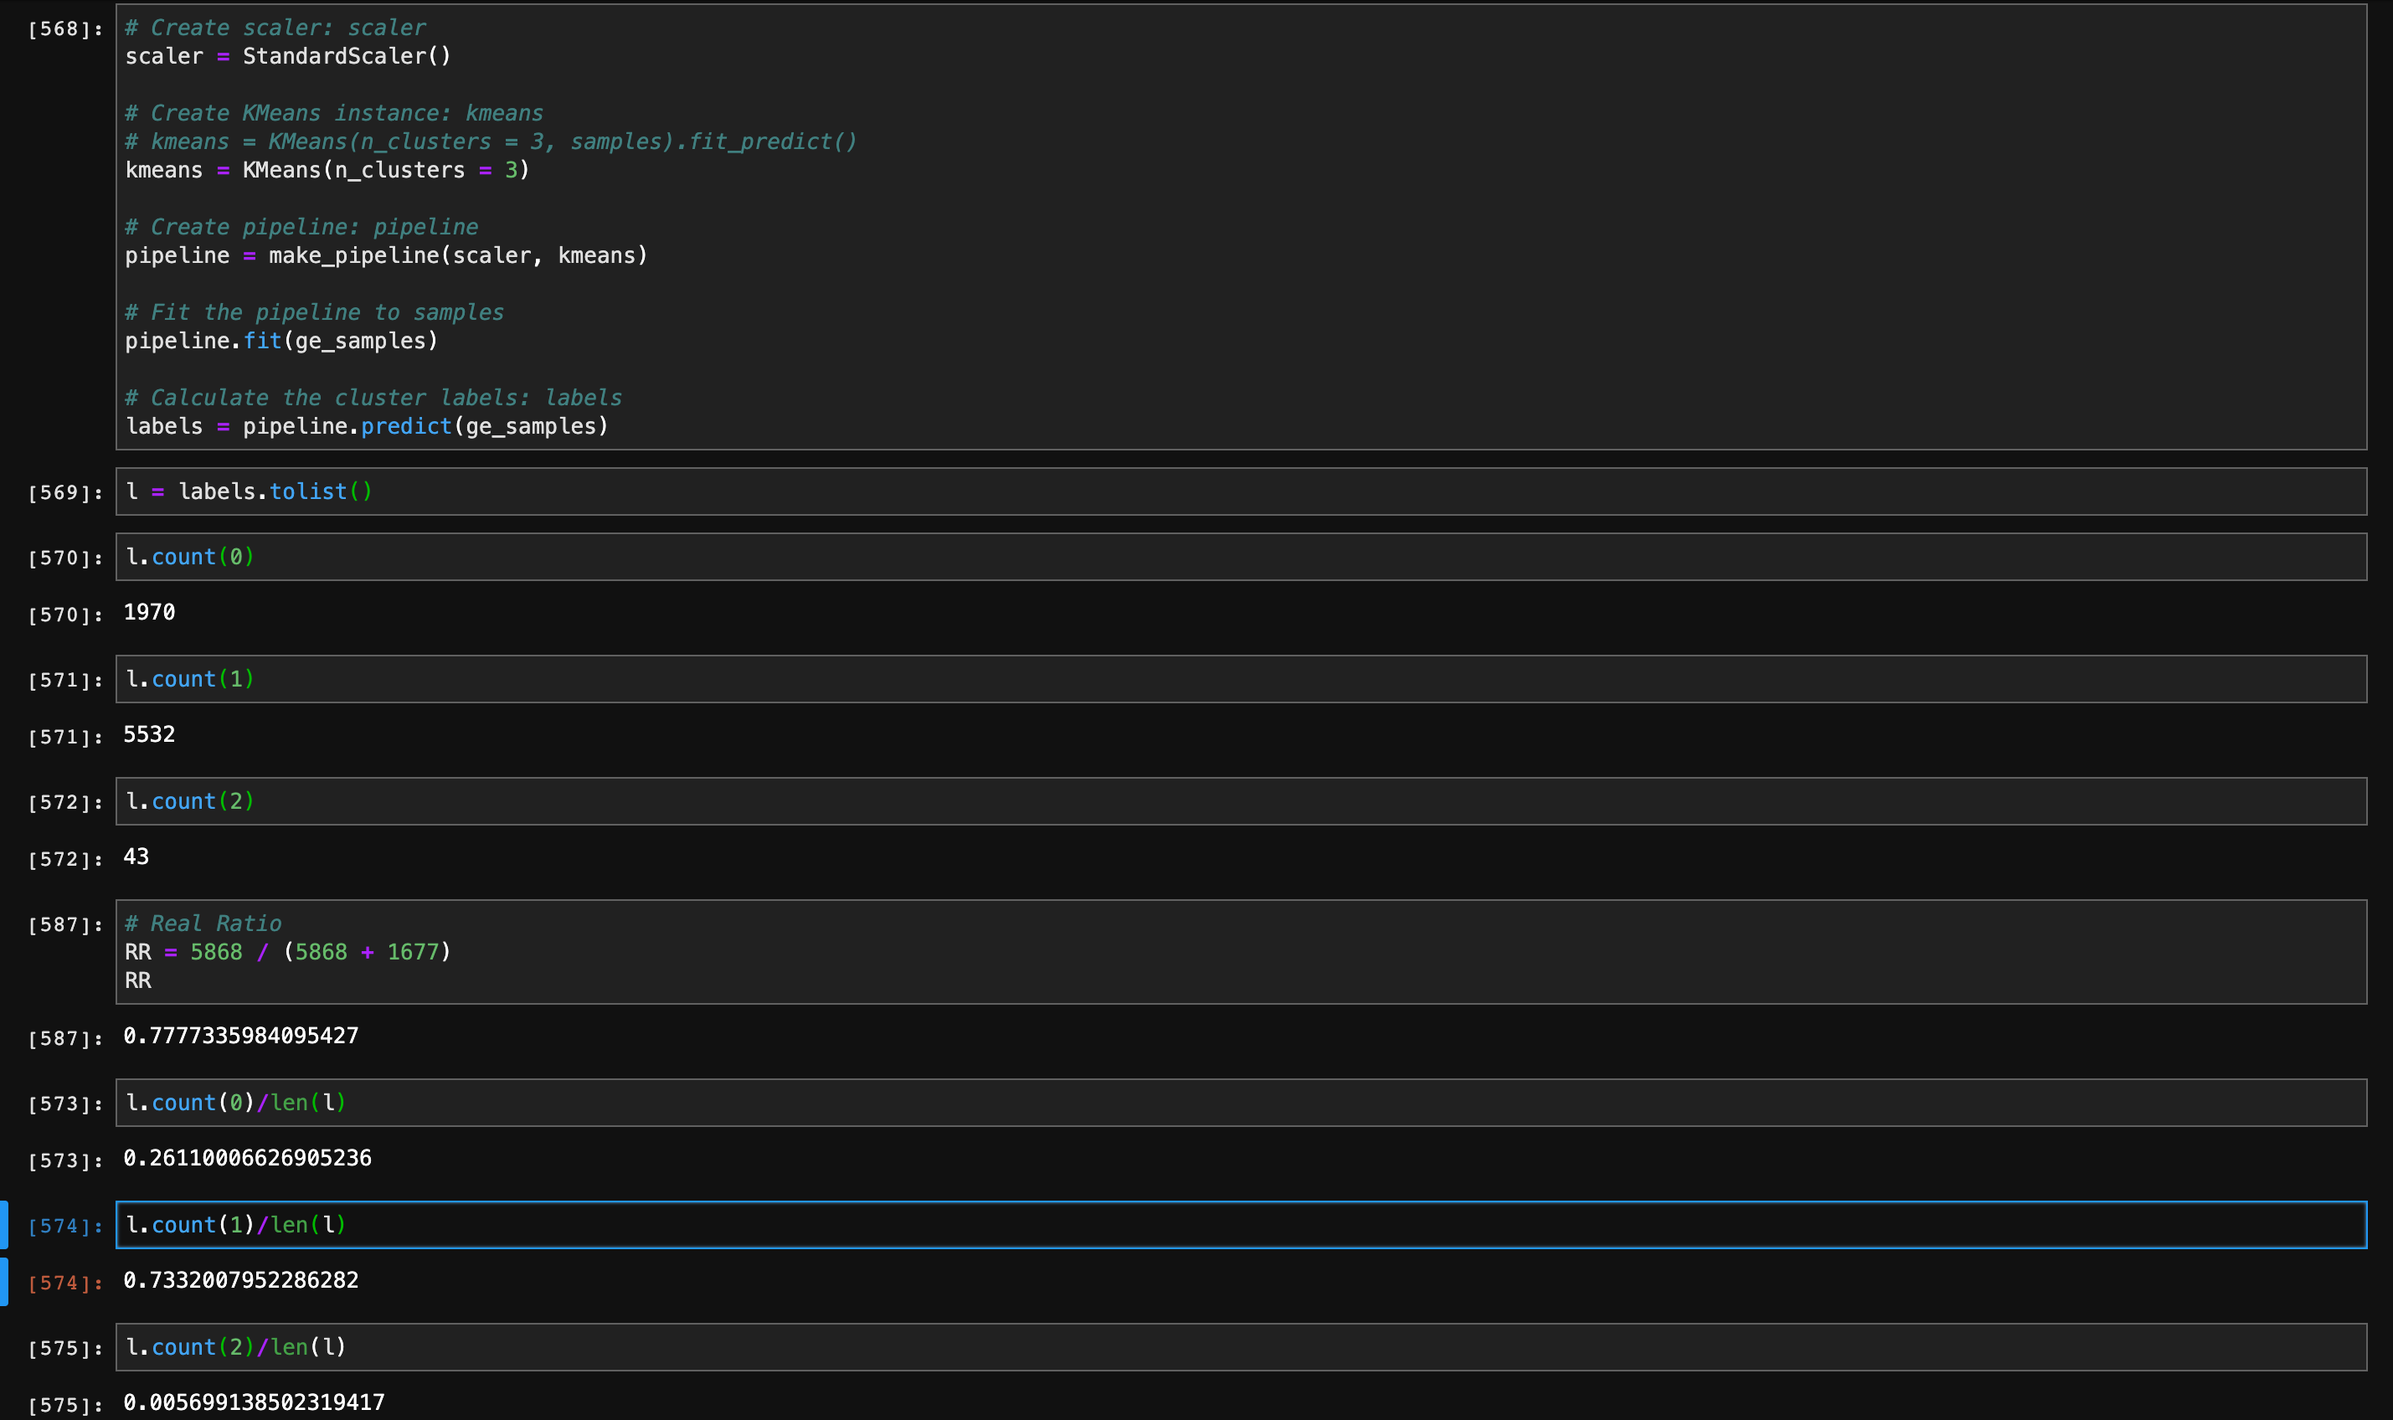Collapse the active cell [574] input using blue bar
This screenshot has height=1420, width=2393.
(4, 1225)
